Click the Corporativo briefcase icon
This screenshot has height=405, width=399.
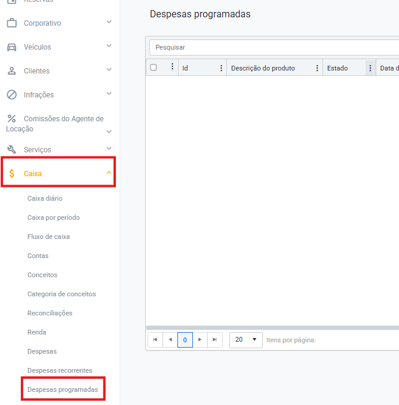click(x=11, y=23)
